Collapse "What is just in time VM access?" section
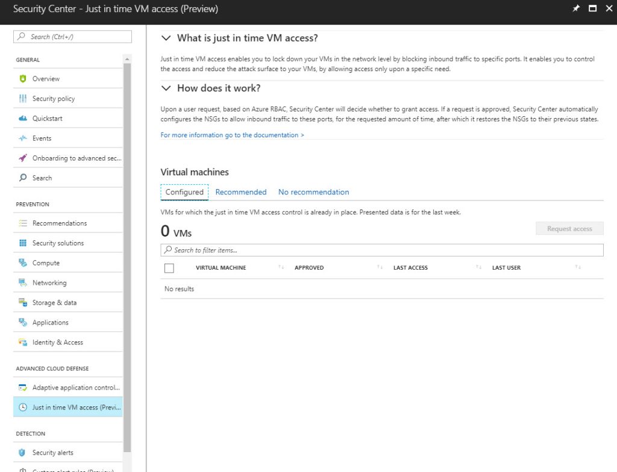Image resolution: width=617 pixels, height=472 pixels. [x=166, y=39]
